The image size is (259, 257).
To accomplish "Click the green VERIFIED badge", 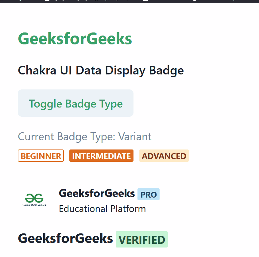I will [142, 240].
